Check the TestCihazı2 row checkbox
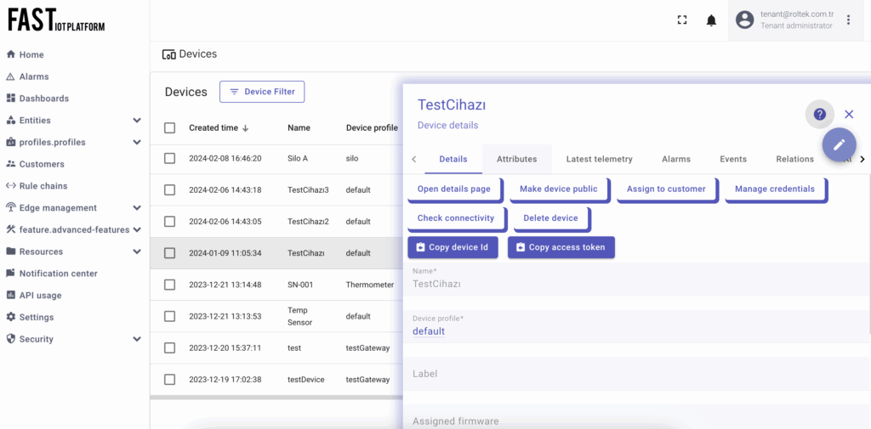The height and width of the screenshot is (429, 871). (169, 222)
